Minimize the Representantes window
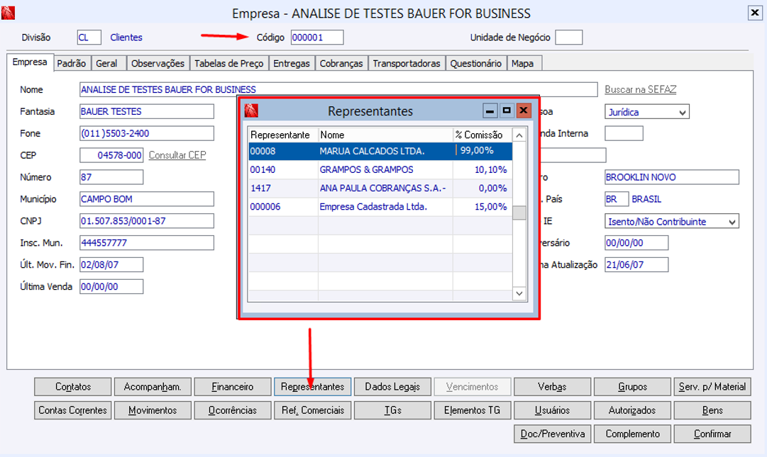 490,111
